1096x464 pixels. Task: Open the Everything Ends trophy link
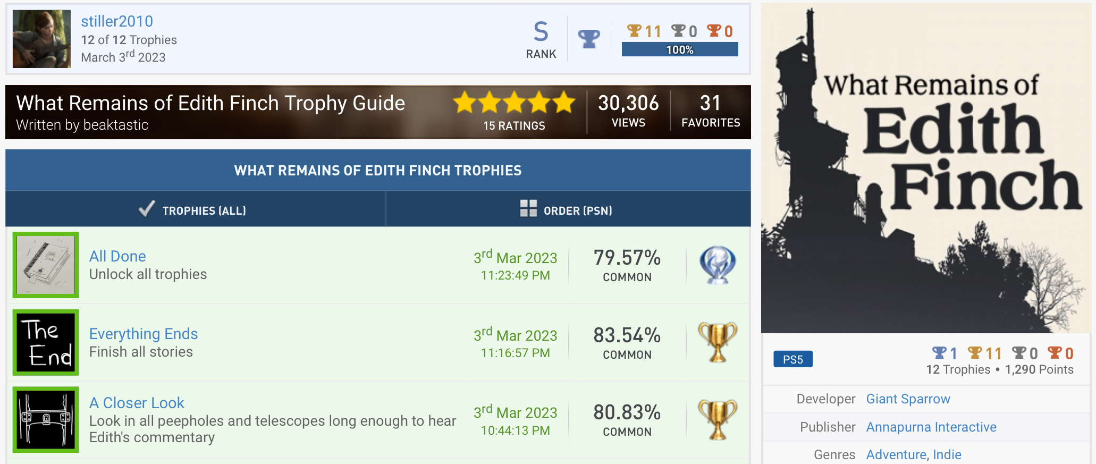[144, 334]
